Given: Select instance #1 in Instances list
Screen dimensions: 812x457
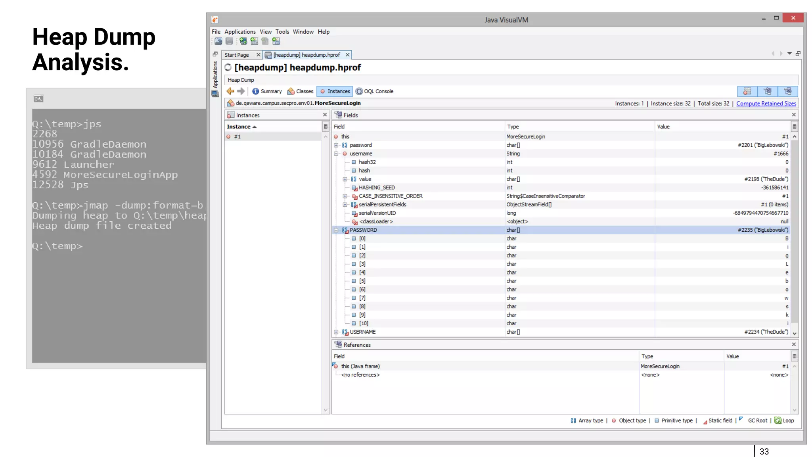Looking at the screenshot, I should [x=237, y=137].
